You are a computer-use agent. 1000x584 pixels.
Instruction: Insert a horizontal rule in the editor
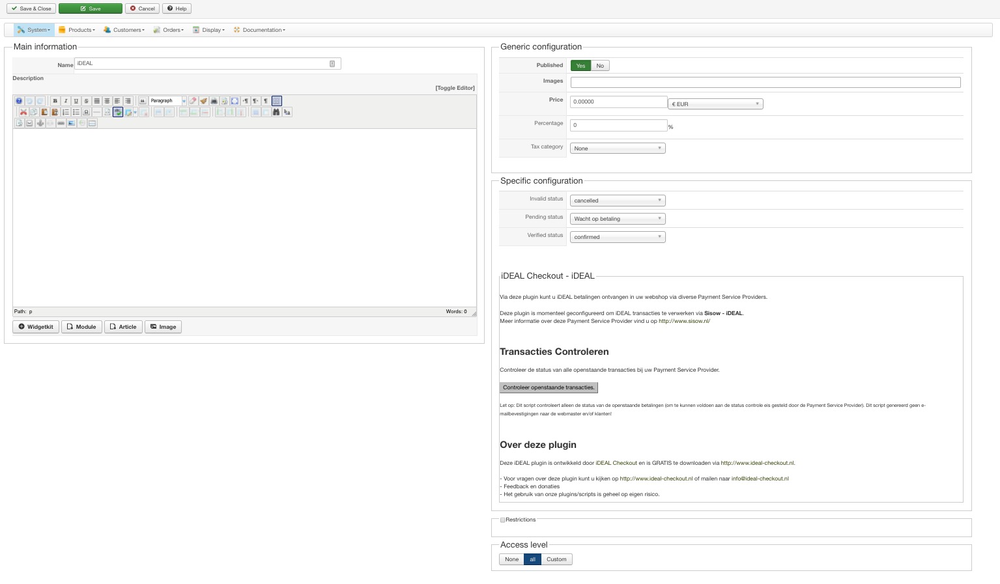click(x=96, y=112)
